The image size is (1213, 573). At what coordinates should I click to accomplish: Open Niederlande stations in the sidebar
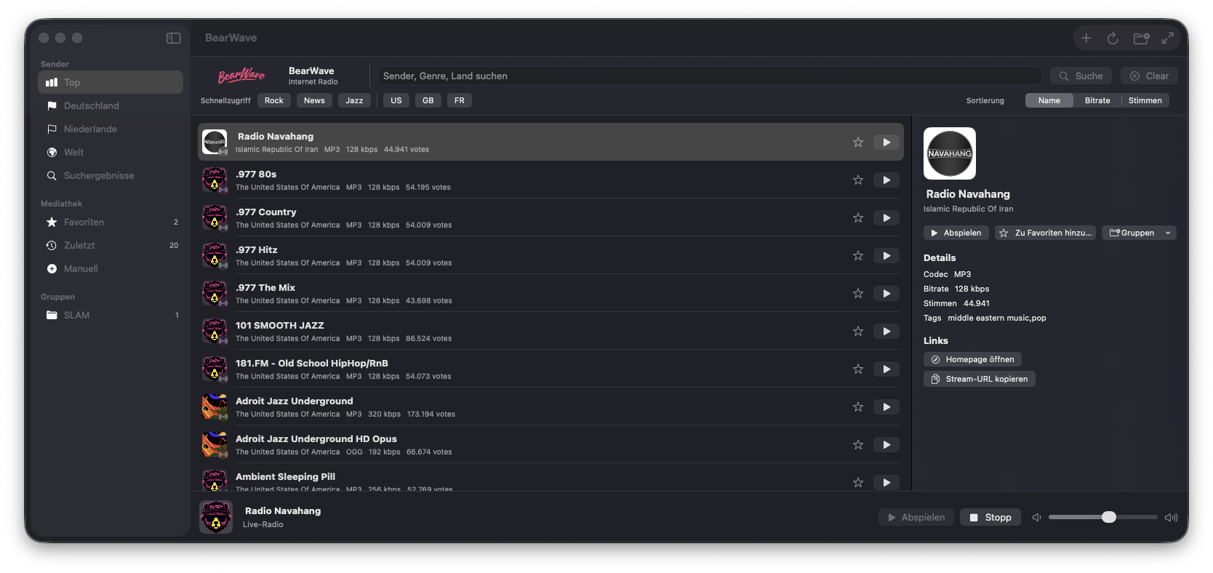111,129
